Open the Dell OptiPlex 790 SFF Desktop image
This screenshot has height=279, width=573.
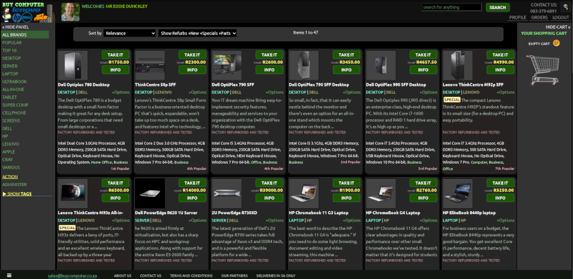pos(304,65)
